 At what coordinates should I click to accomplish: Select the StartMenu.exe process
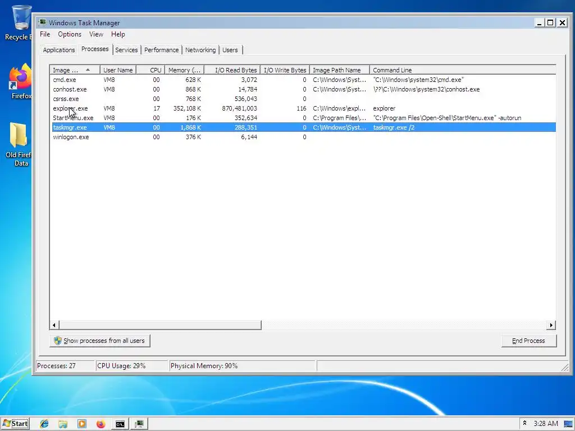[303, 118]
